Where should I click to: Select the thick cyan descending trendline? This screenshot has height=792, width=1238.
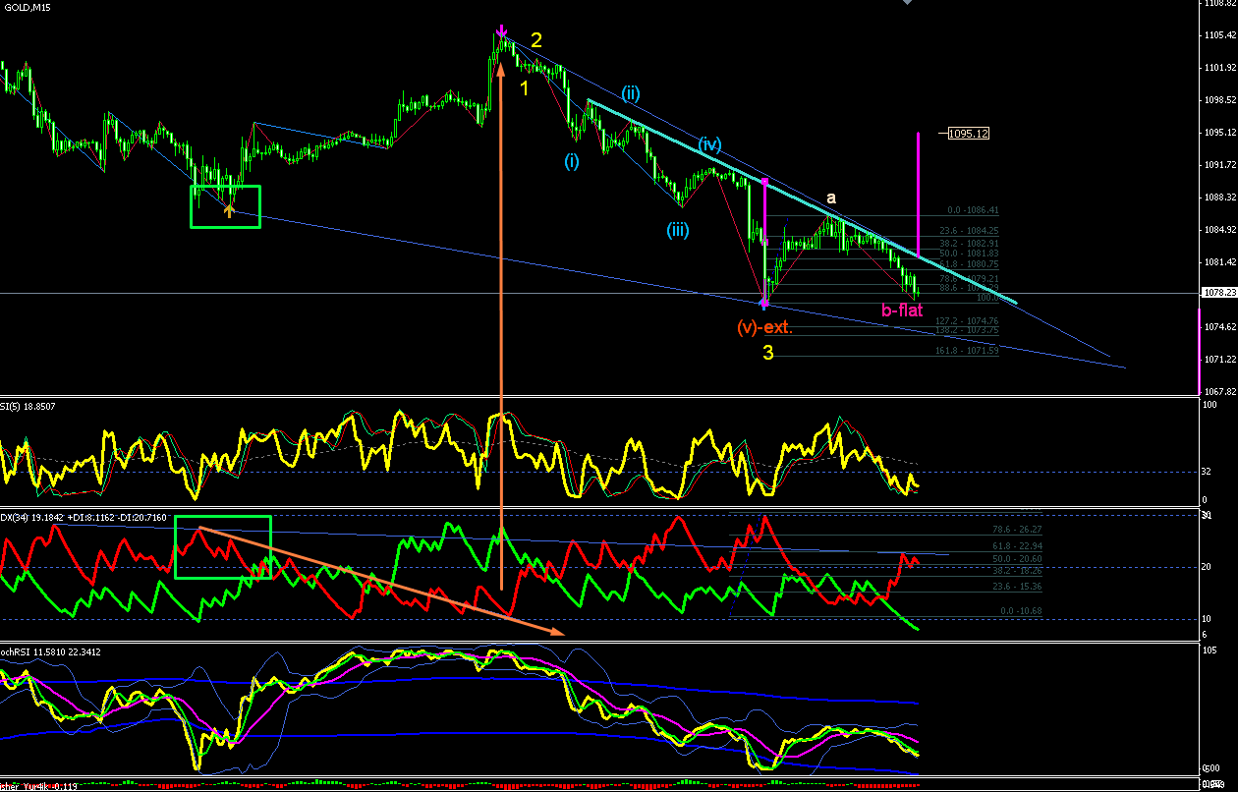(x=801, y=199)
